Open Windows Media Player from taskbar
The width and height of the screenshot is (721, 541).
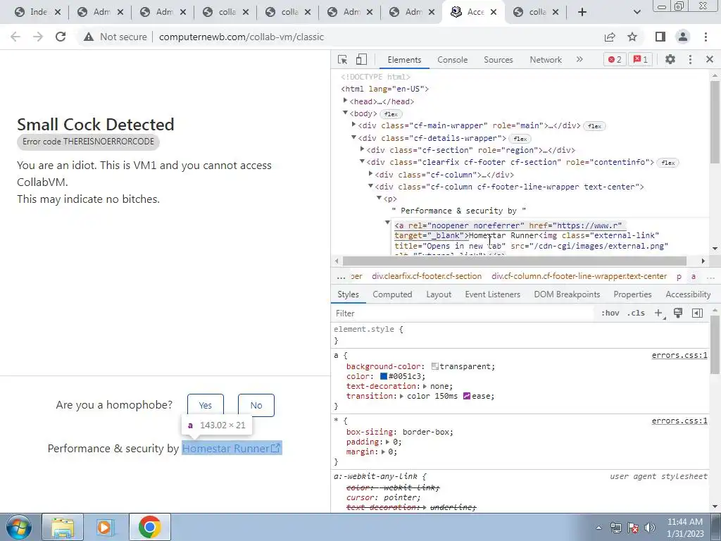[x=106, y=527]
